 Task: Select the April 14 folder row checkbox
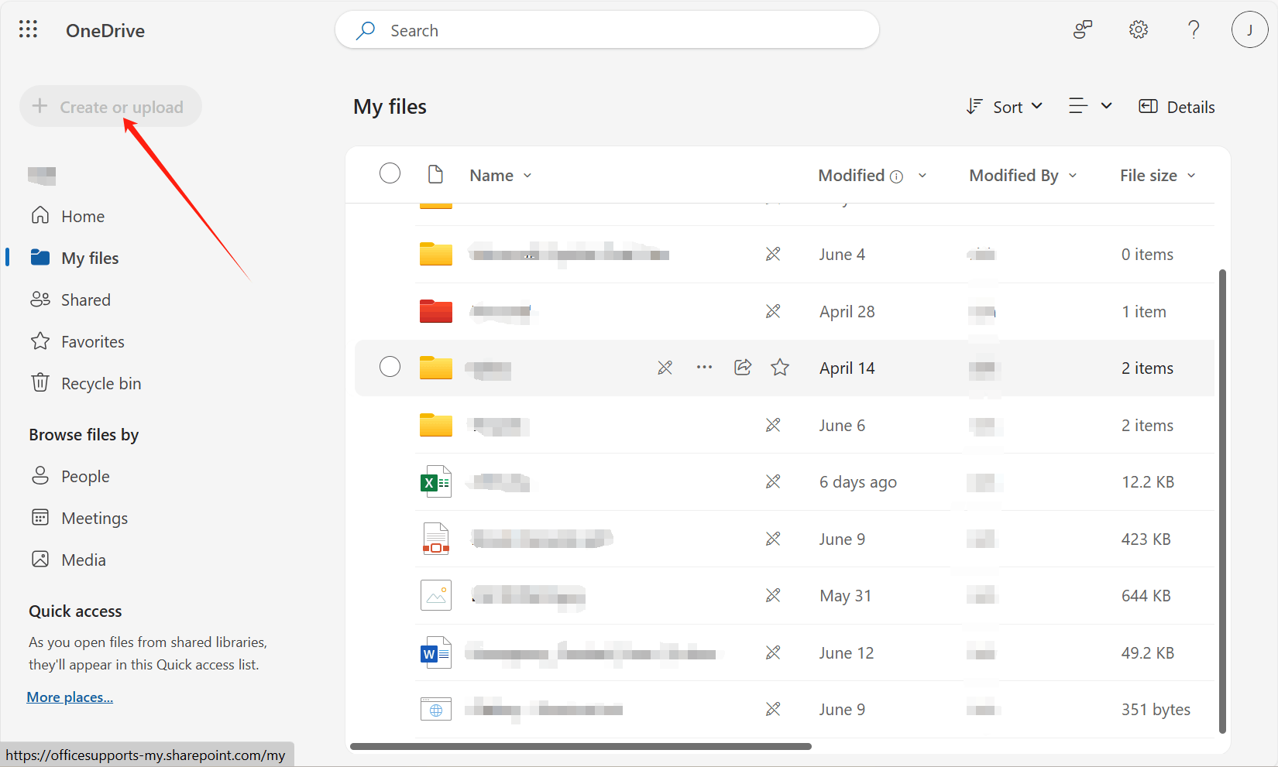tap(390, 367)
